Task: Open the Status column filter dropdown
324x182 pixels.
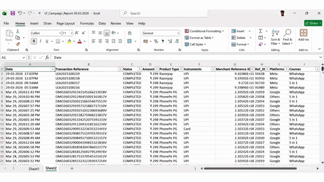Action: coord(139,69)
